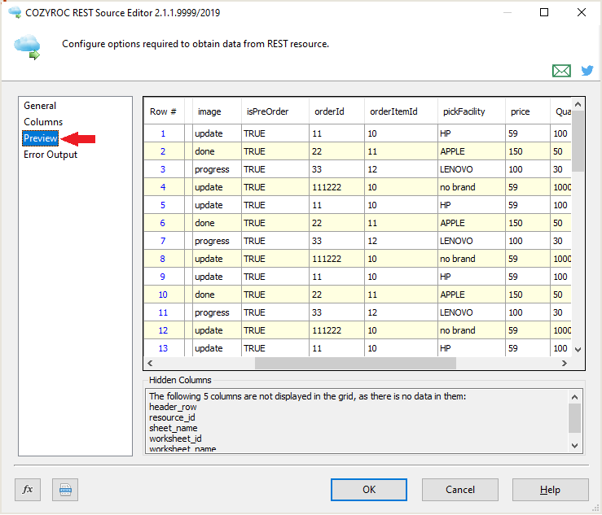Open the script icon button beside fx
This screenshot has width=602, height=515.
[x=65, y=489]
